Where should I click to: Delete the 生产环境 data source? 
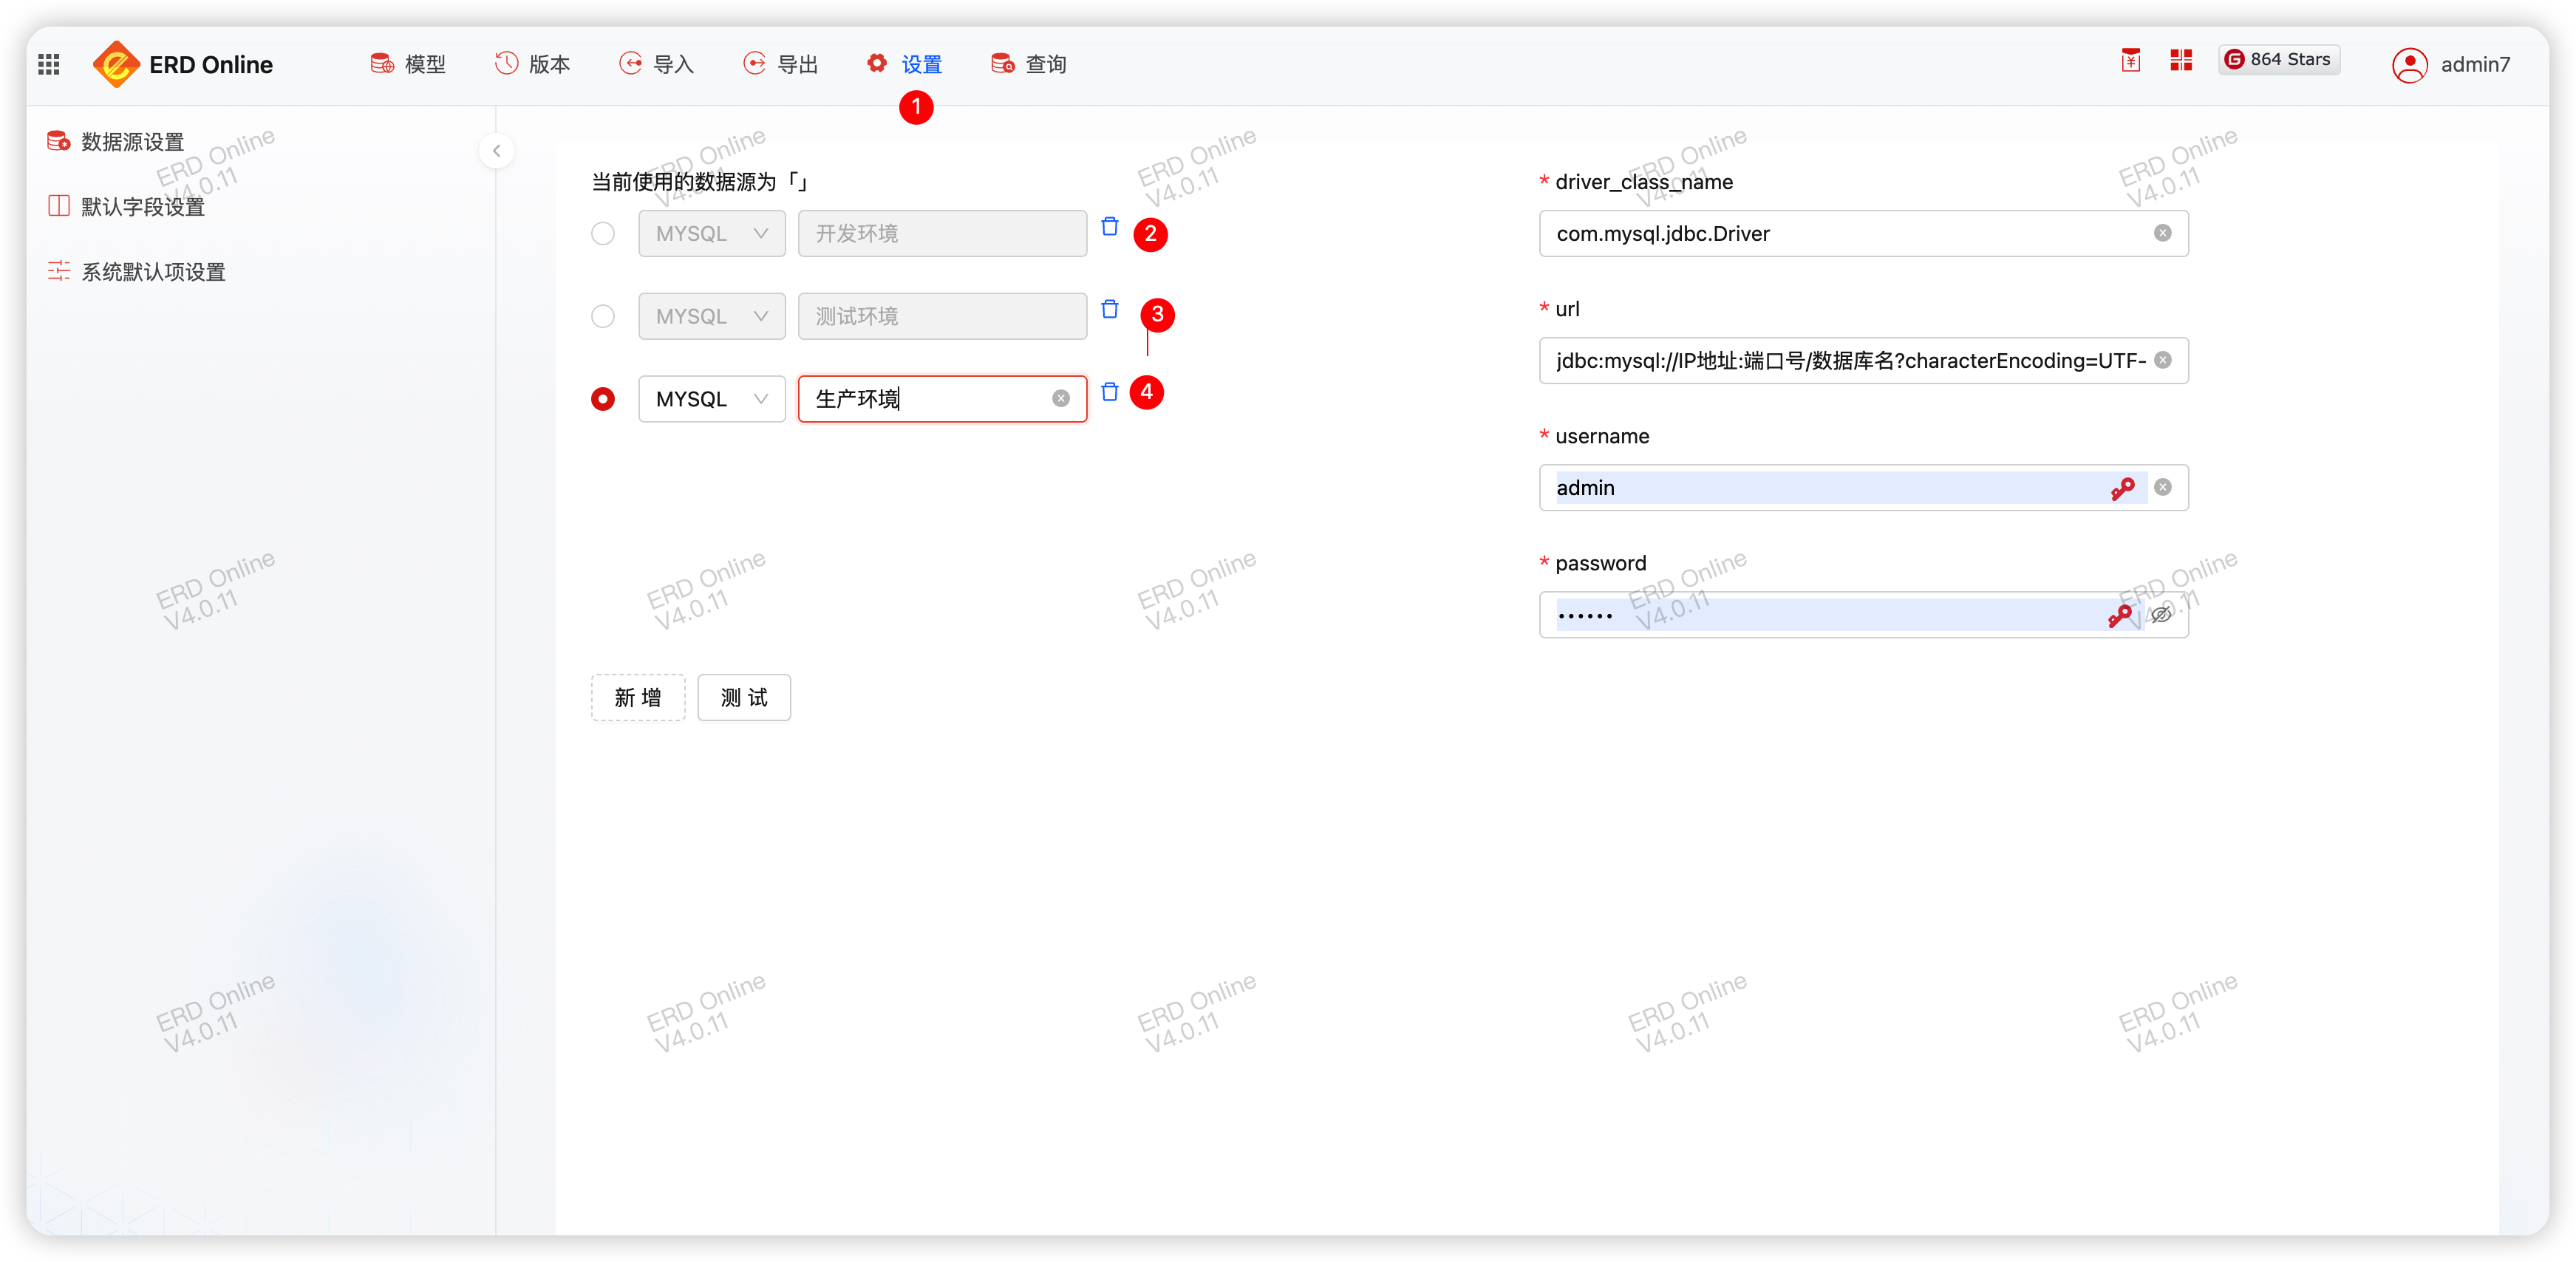[x=1109, y=392]
